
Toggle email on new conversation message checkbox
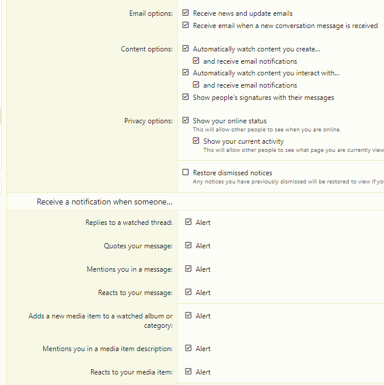click(x=186, y=25)
